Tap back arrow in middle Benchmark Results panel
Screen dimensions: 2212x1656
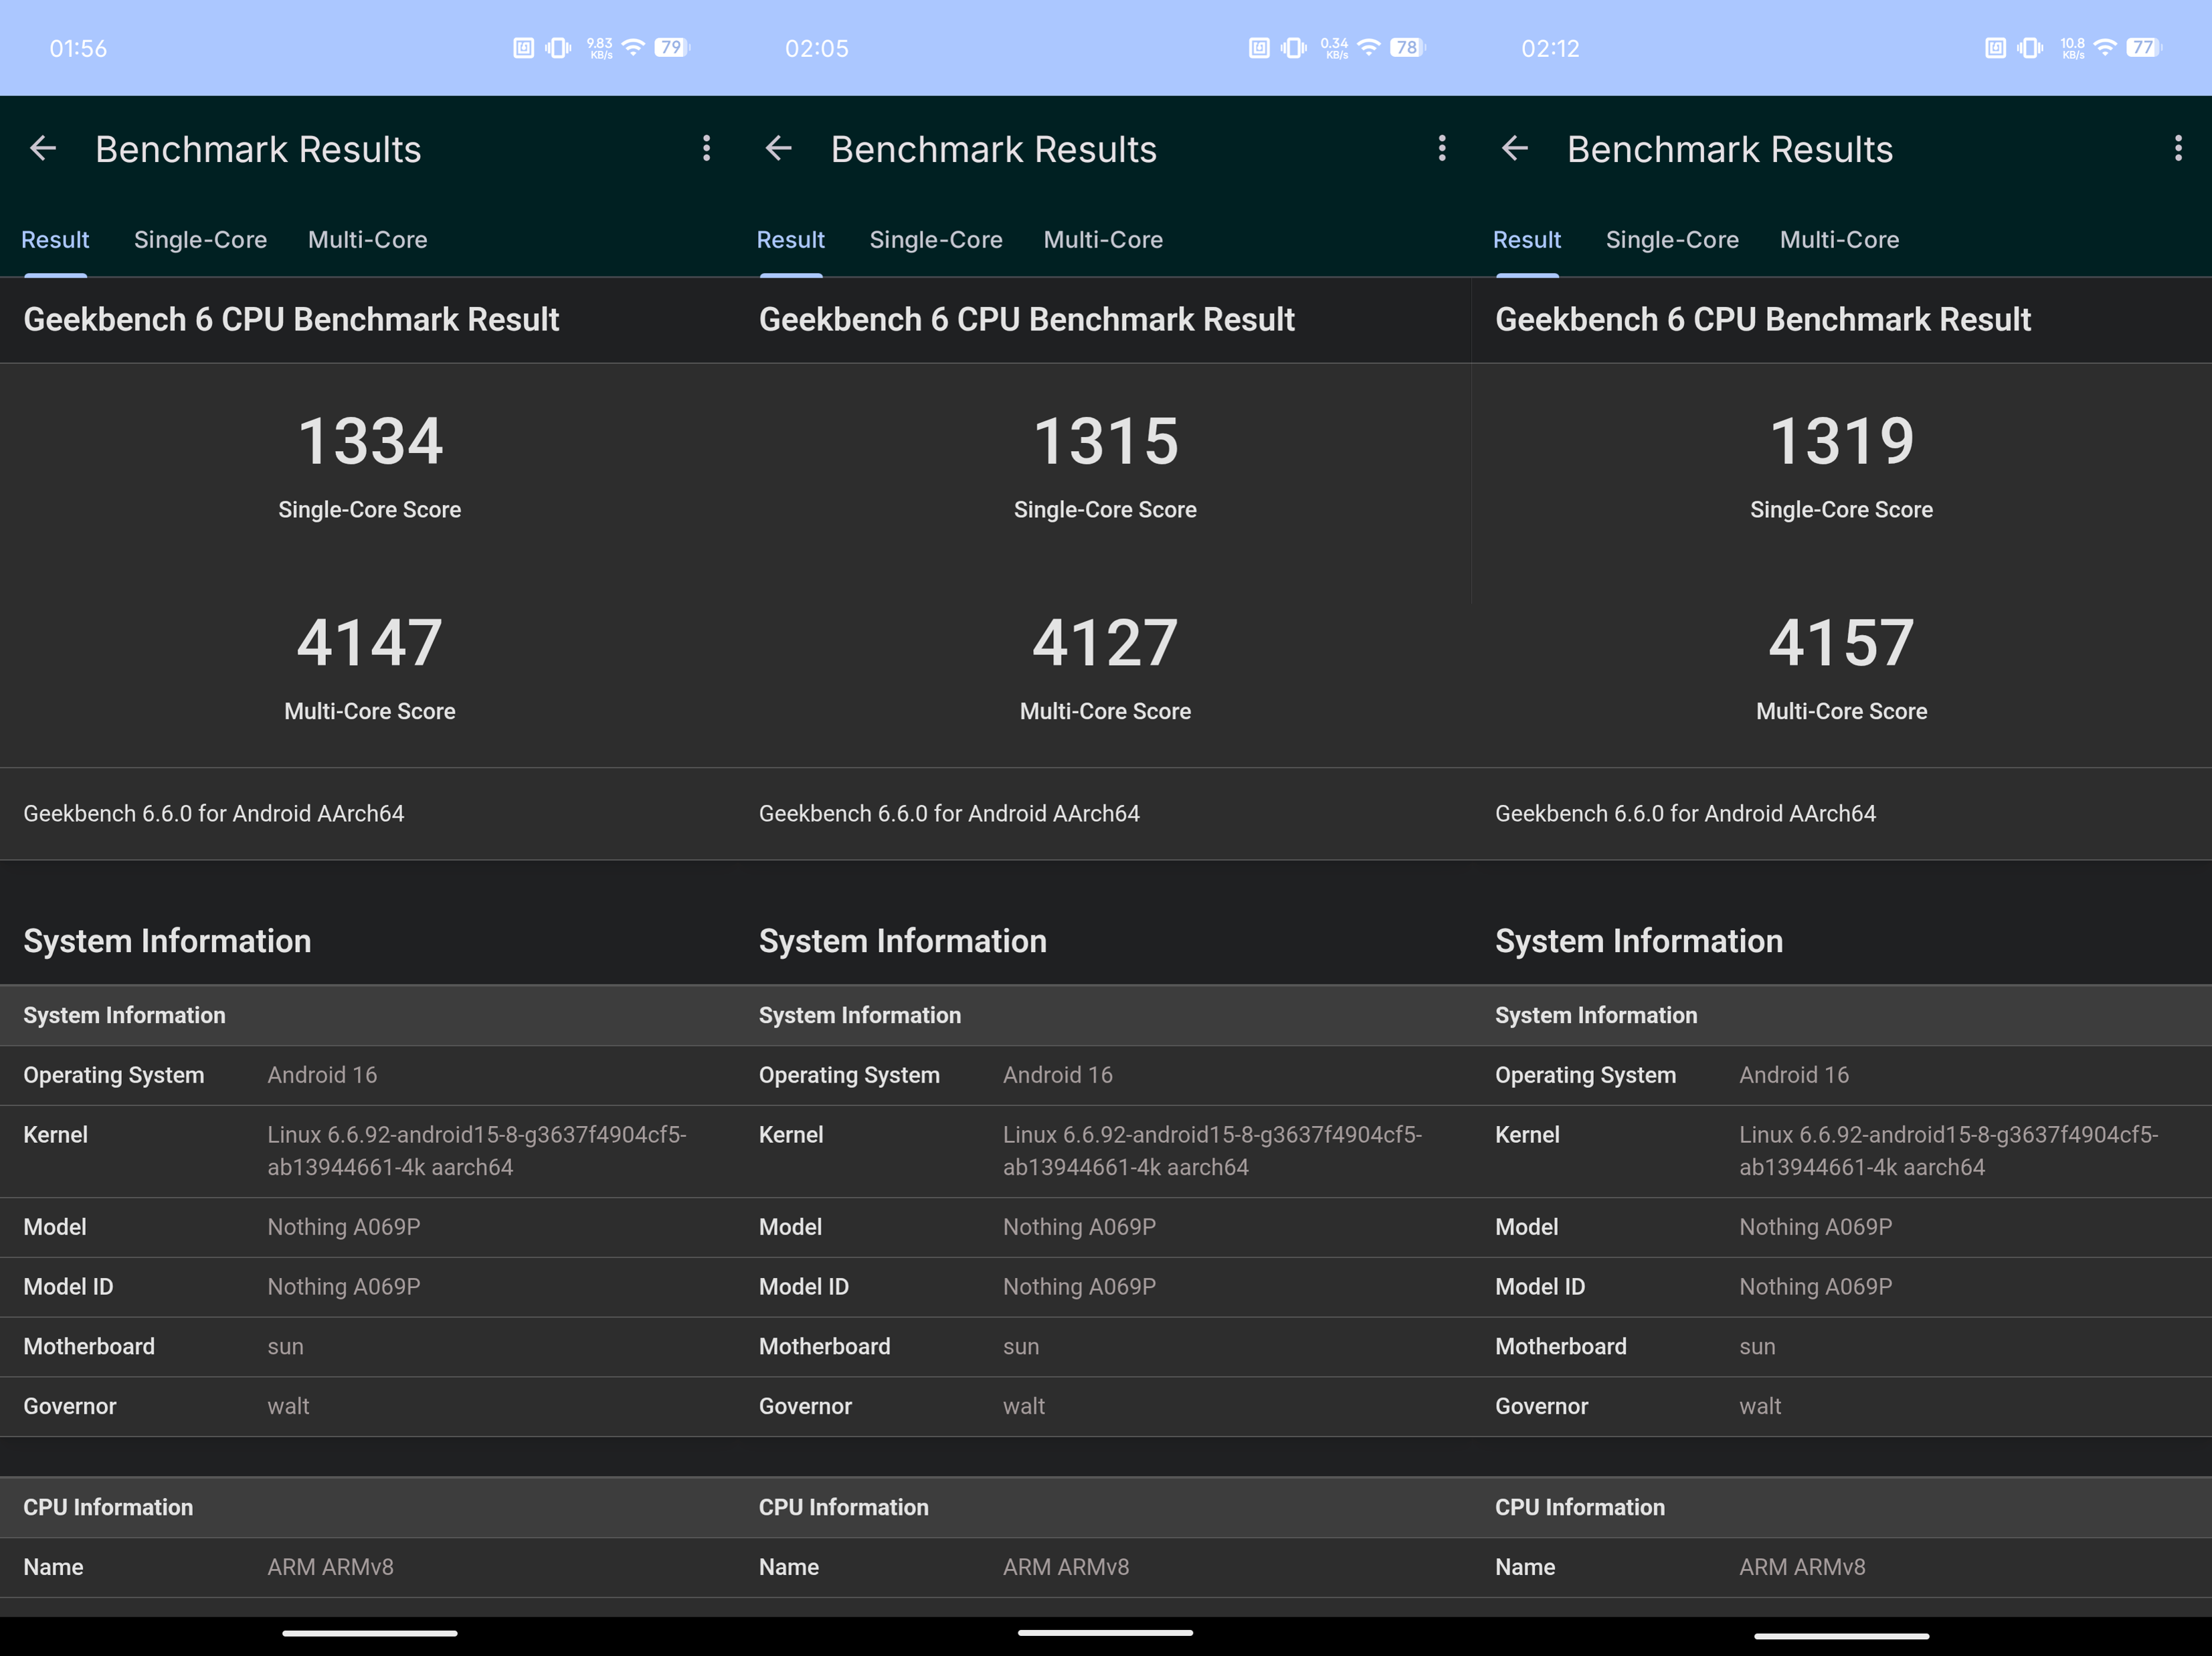(x=778, y=149)
